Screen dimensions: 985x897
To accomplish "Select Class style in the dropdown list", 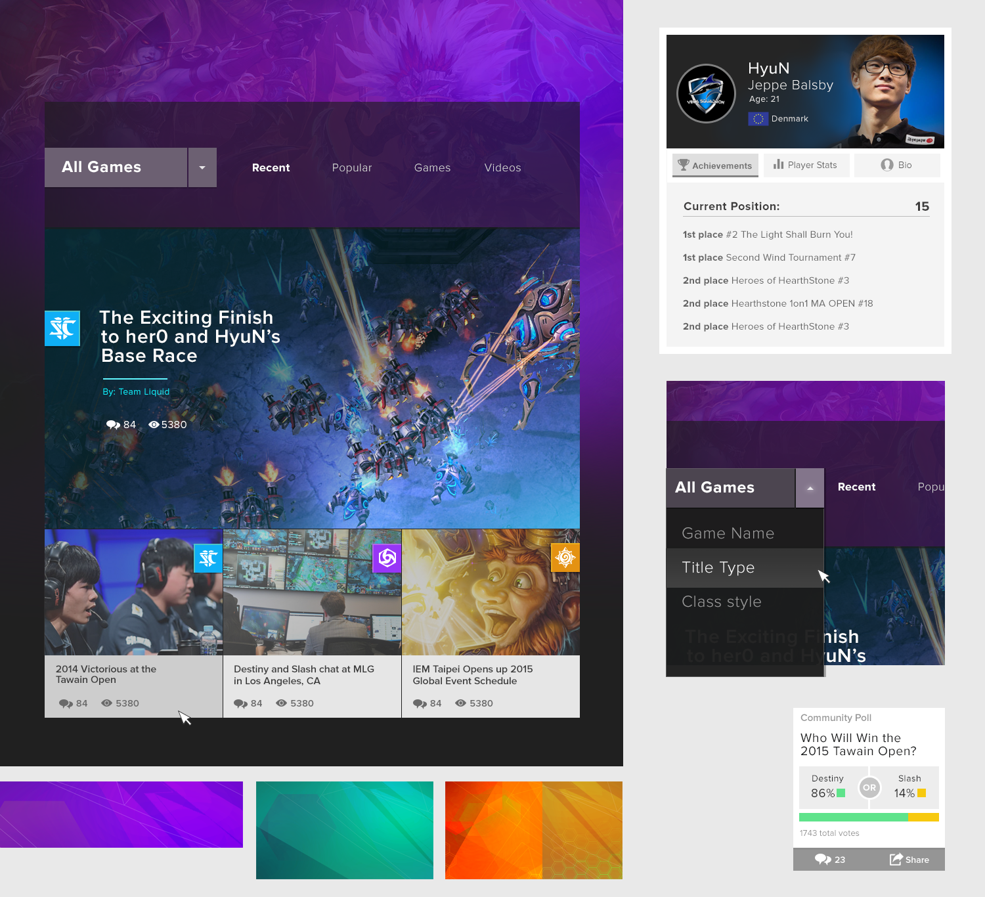I will point(745,602).
